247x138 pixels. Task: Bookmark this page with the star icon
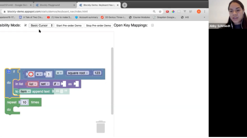click(x=160, y=12)
